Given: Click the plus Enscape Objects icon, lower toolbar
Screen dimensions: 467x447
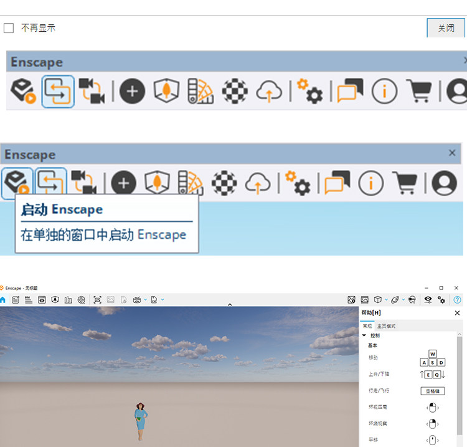Looking at the screenshot, I should click(124, 183).
